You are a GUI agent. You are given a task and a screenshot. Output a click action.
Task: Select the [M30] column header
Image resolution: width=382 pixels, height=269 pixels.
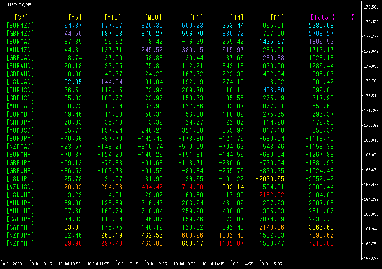coord(153,17)
